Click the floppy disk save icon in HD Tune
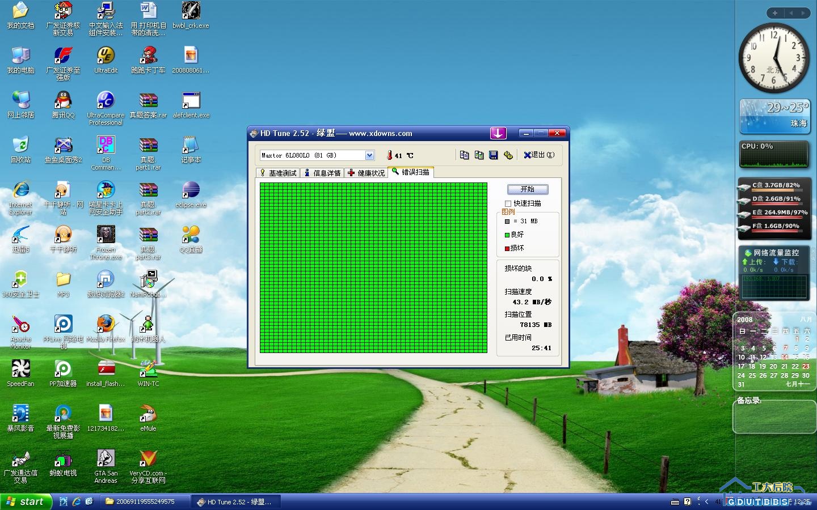Image resolution: width=817 pixels, height=510 pixels. (x=494, y=155)
